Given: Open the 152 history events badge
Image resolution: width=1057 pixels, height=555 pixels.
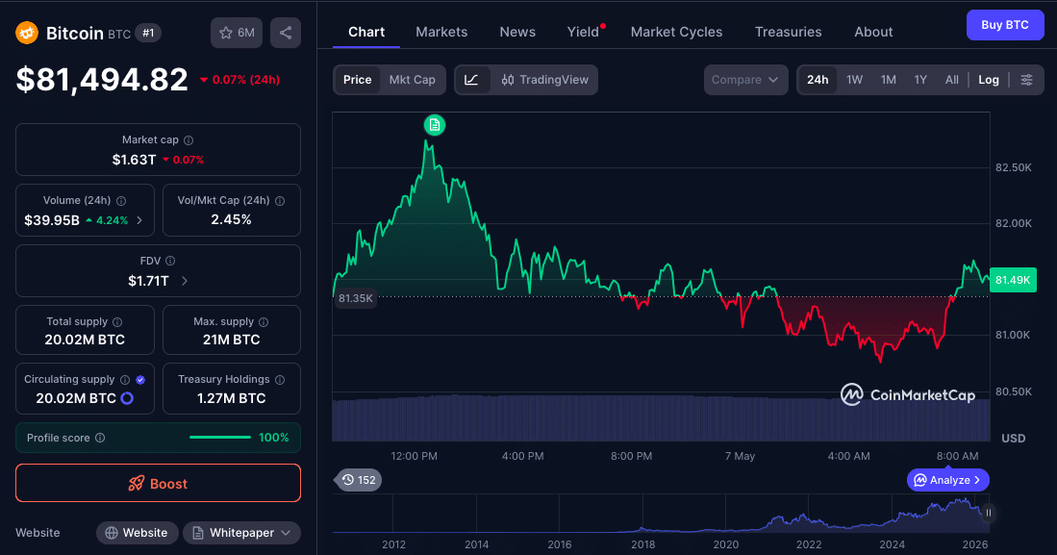Looking at the screenshot, I should coord(358,480).
